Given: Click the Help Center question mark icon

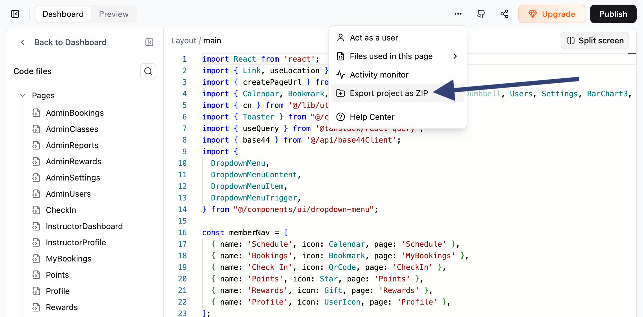Looking at the screenshot, I should click(x=341, y=117).
